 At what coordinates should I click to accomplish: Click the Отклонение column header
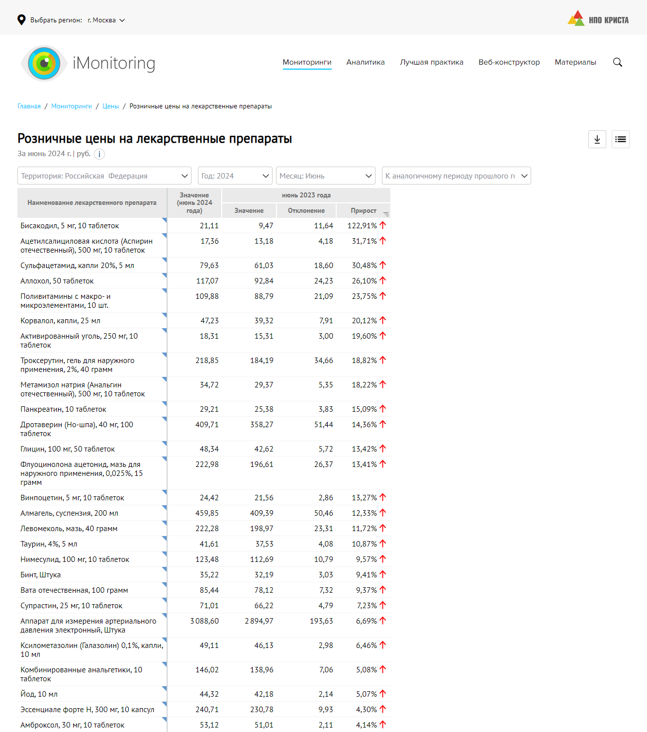[306, 210]
